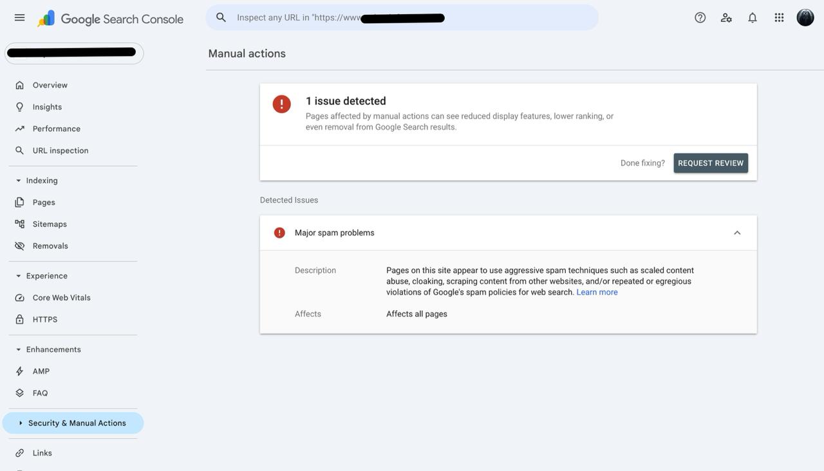Open the notifications bell
The image size is (824, 471).
[753, 18]
